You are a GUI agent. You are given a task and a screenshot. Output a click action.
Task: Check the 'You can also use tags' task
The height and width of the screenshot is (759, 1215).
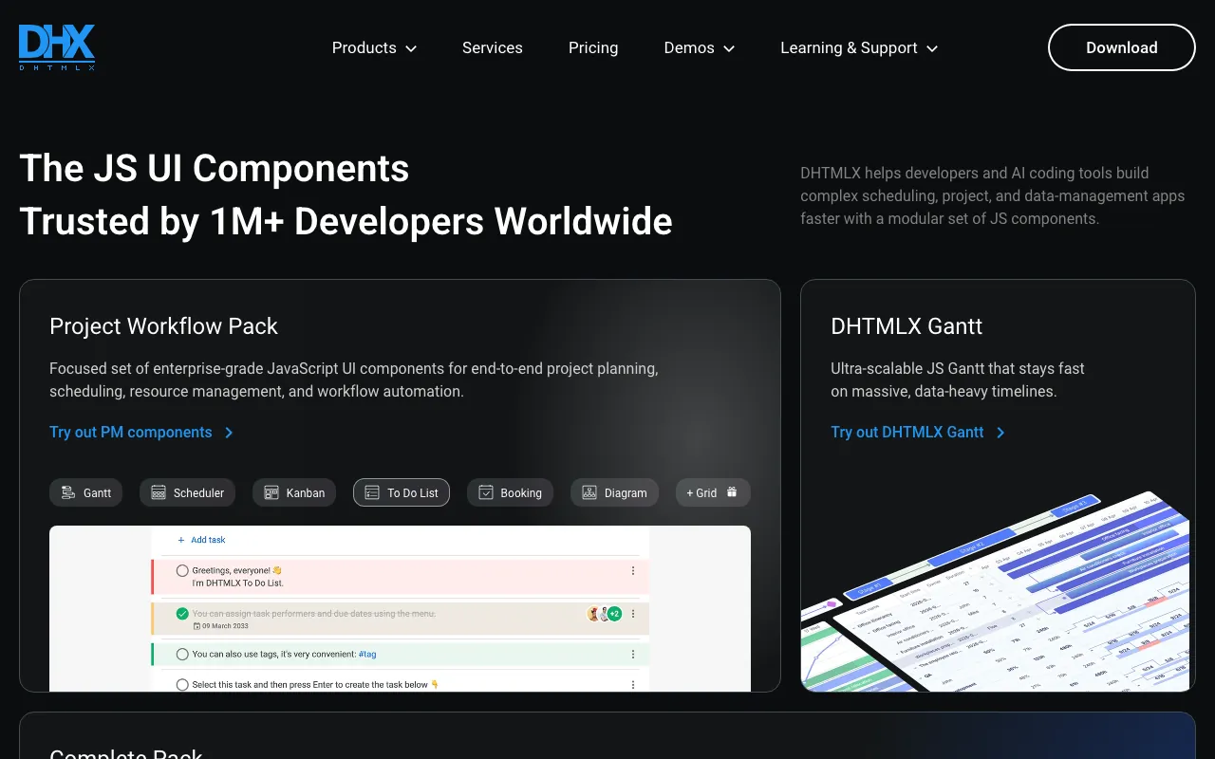point(182,655)
